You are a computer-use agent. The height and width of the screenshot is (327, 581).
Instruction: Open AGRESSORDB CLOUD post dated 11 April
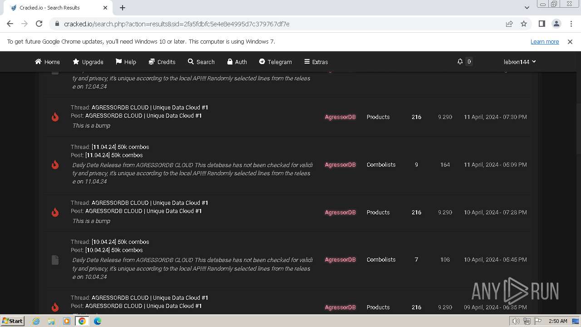tap(143, 116)
